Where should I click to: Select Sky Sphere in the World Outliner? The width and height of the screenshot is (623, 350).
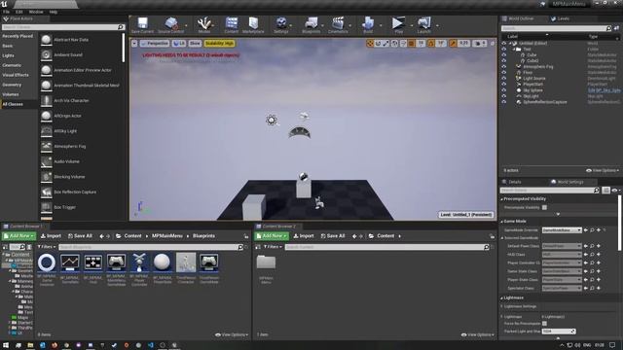(x=532, y=90)
